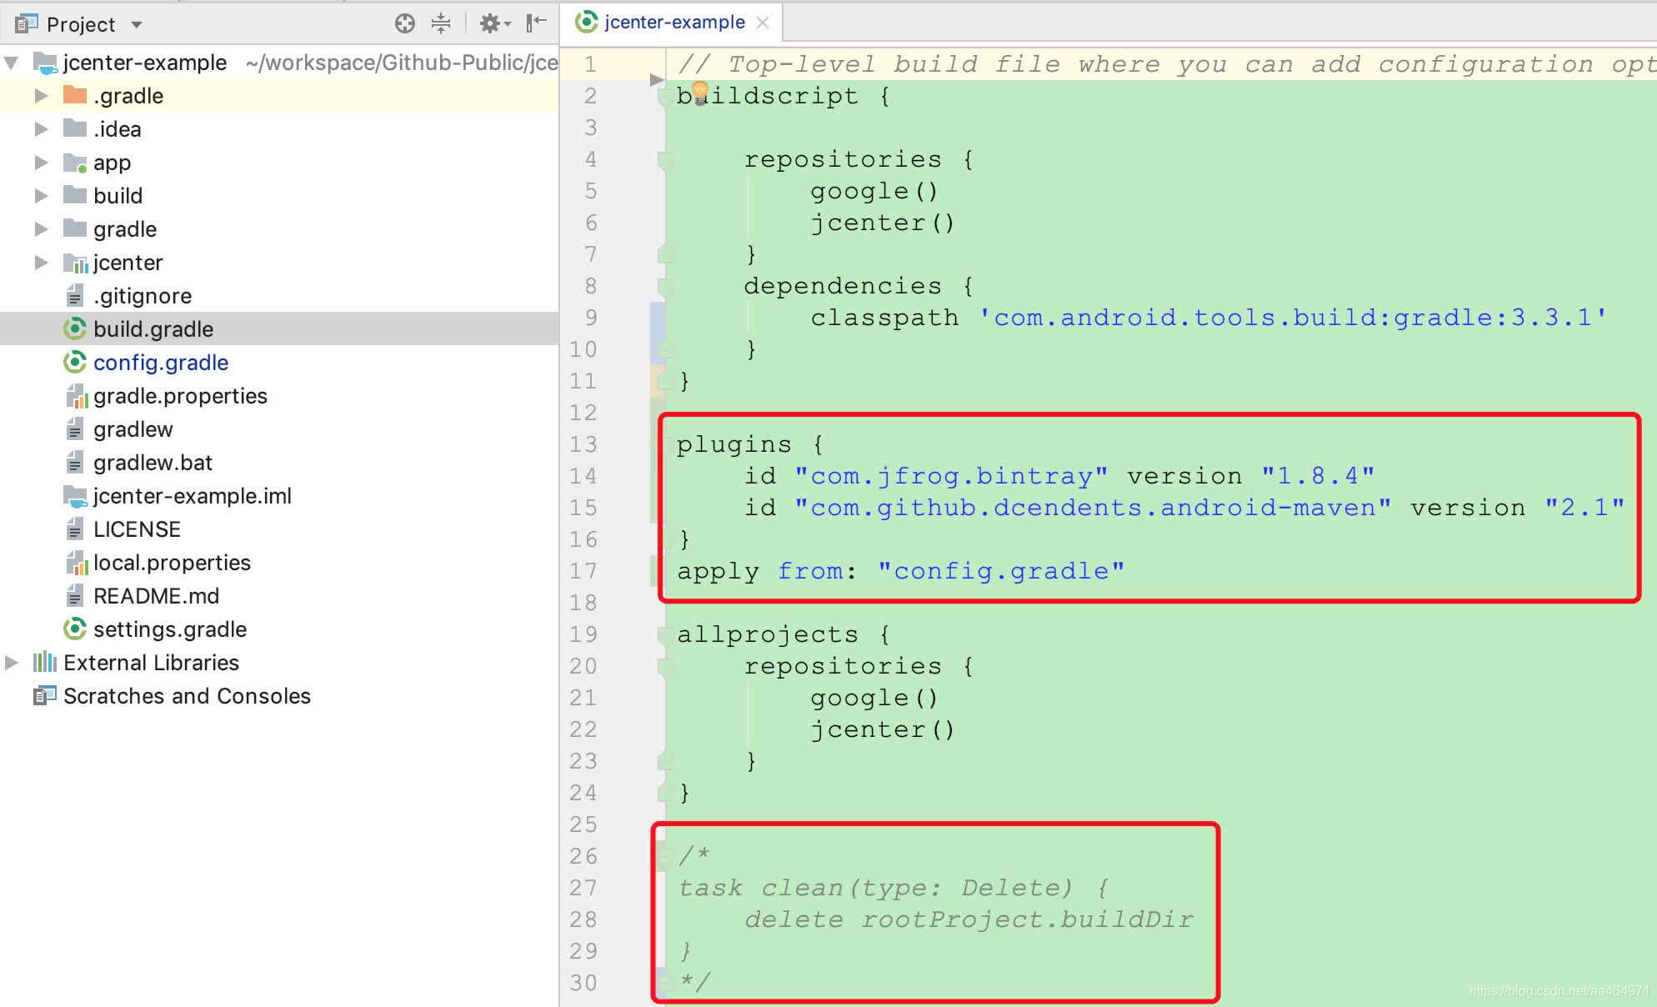This screenshot has width=1657, height=1007.
Task: Click version string "1.8.4"
Action: [1318, 476]
